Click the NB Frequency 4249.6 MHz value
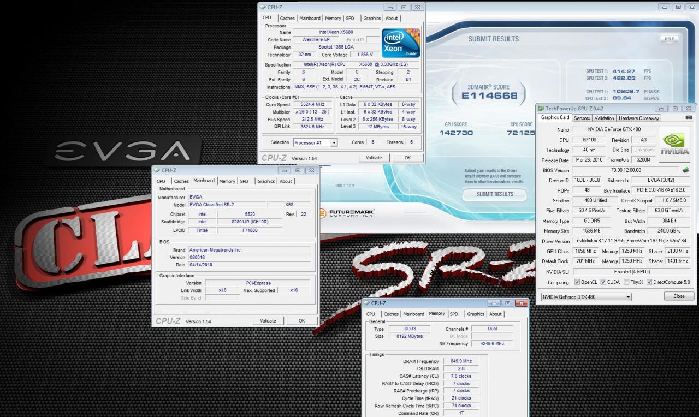699x417 pixels. [493, 344]
